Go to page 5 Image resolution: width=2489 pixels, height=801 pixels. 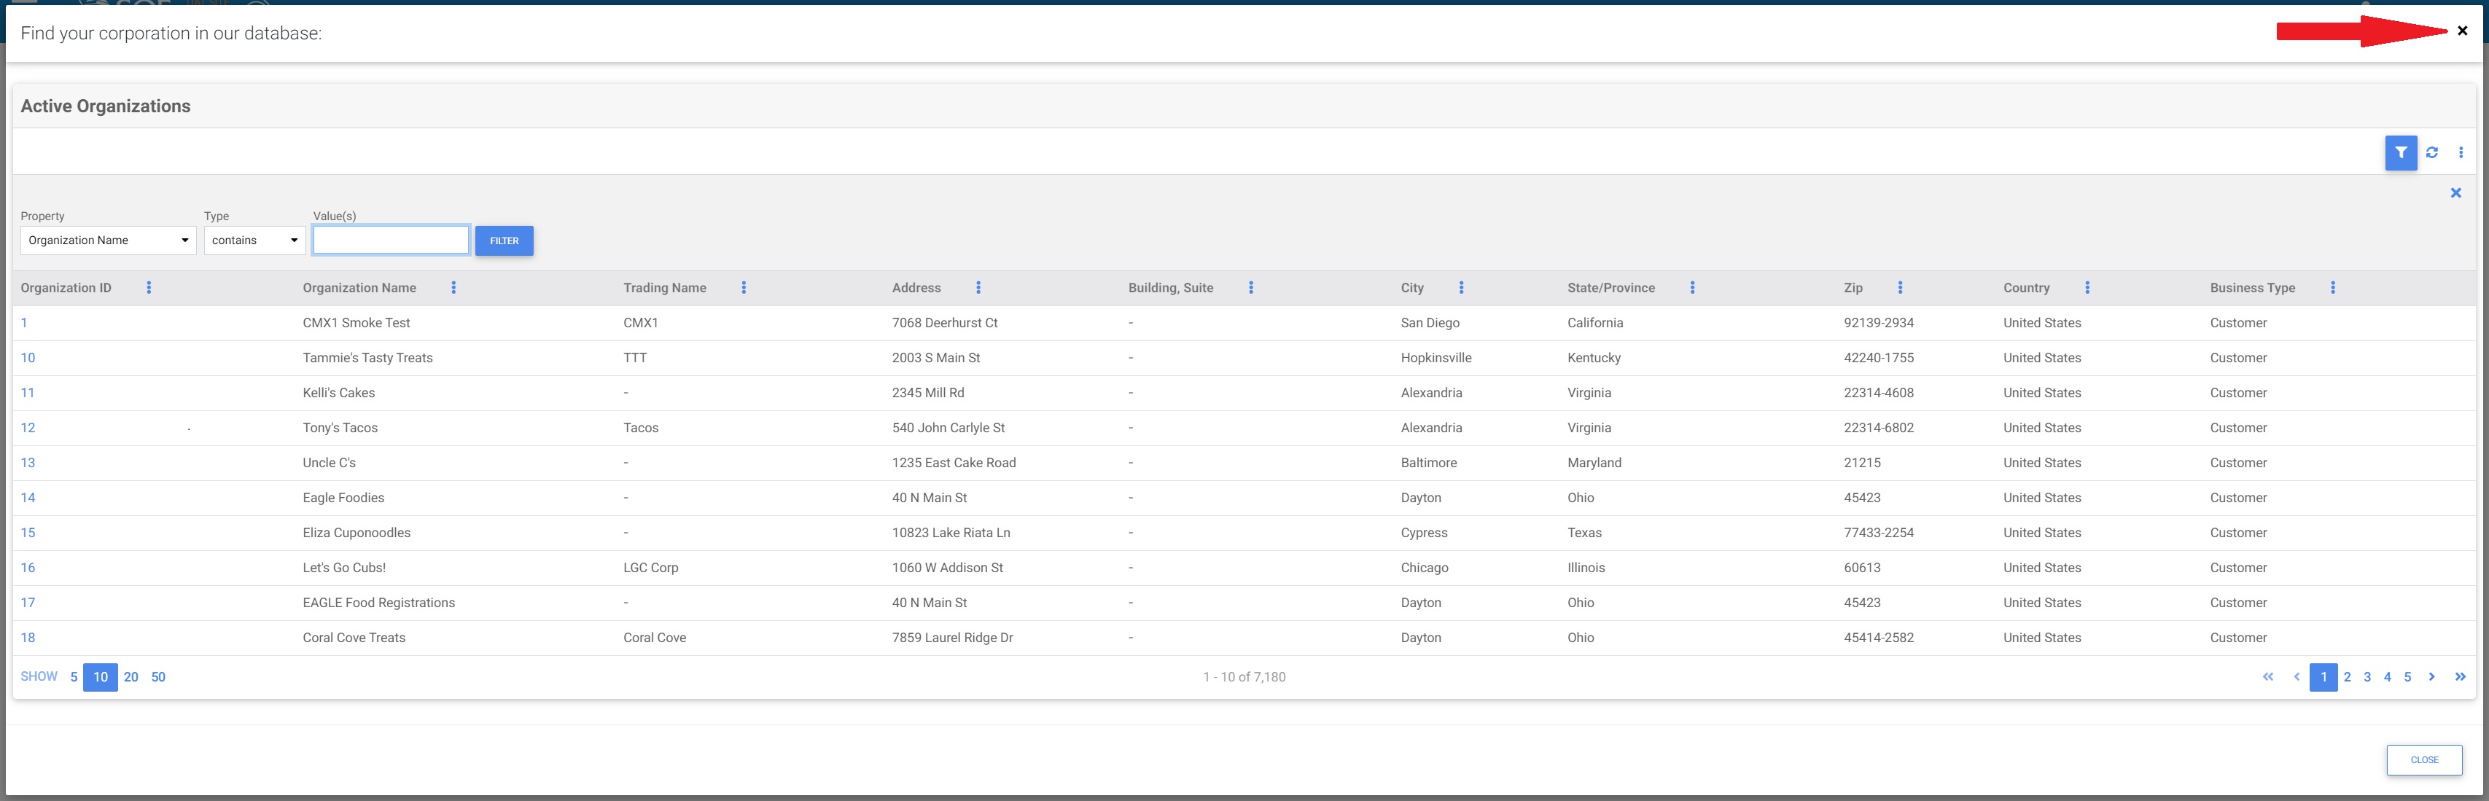[x=2408, y=677]
